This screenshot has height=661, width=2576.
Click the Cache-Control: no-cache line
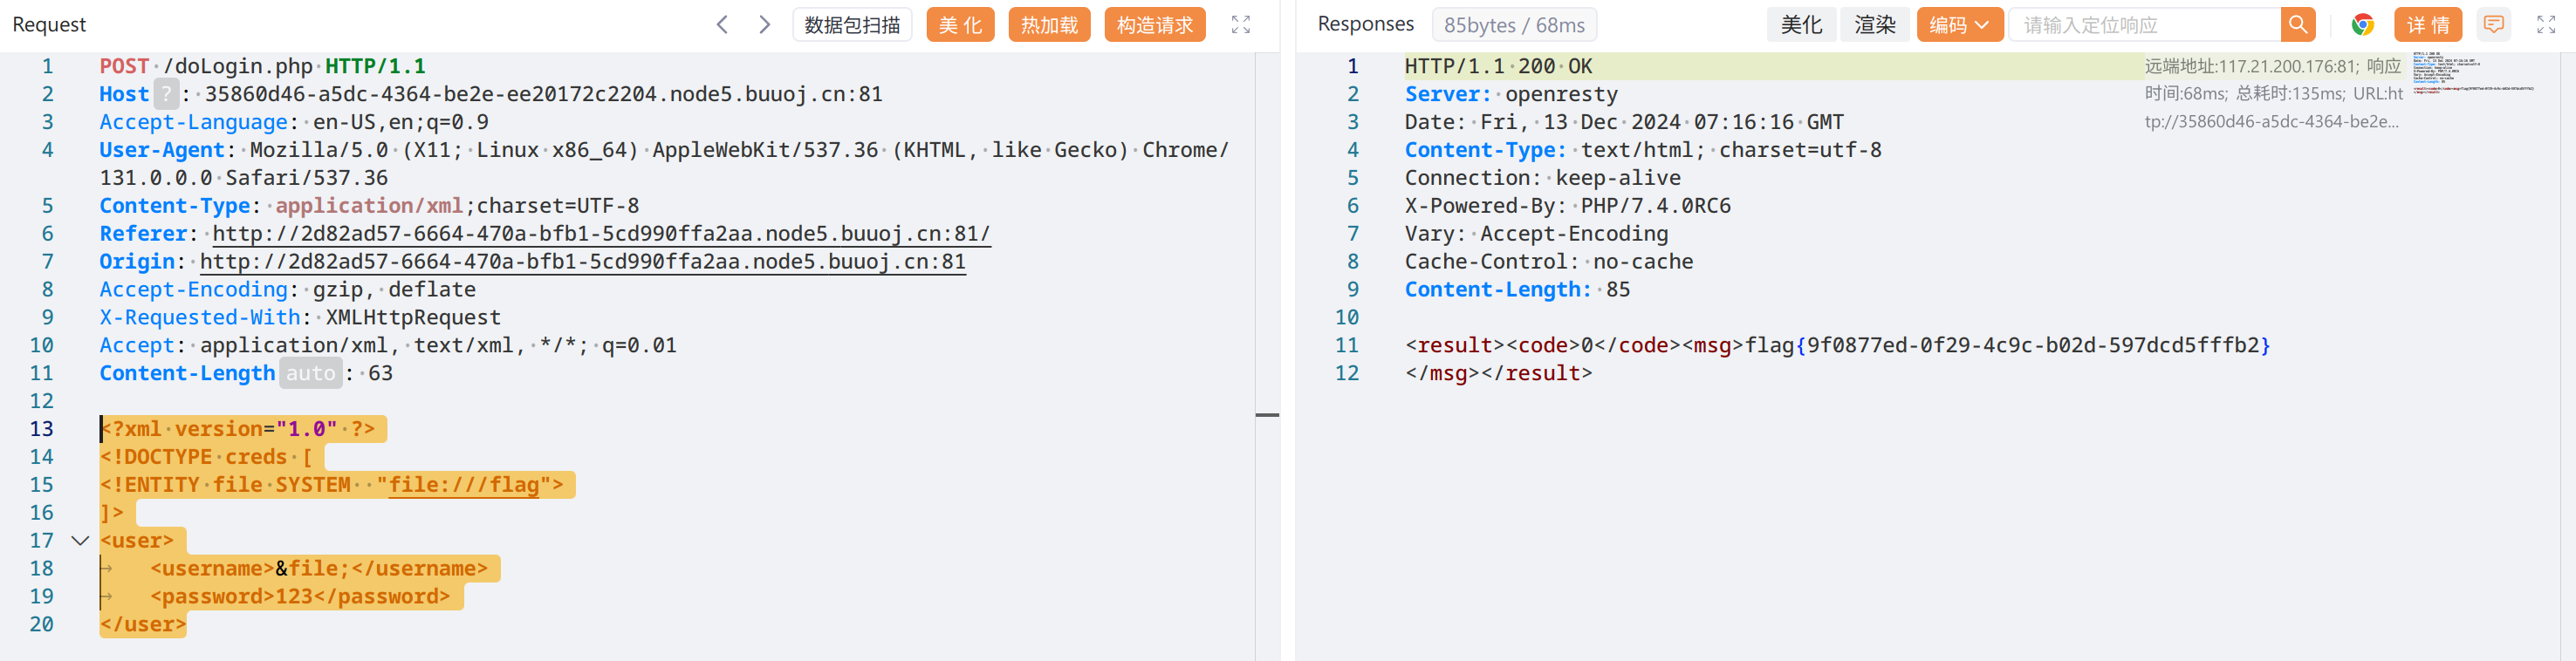[x=1549, y=261]
